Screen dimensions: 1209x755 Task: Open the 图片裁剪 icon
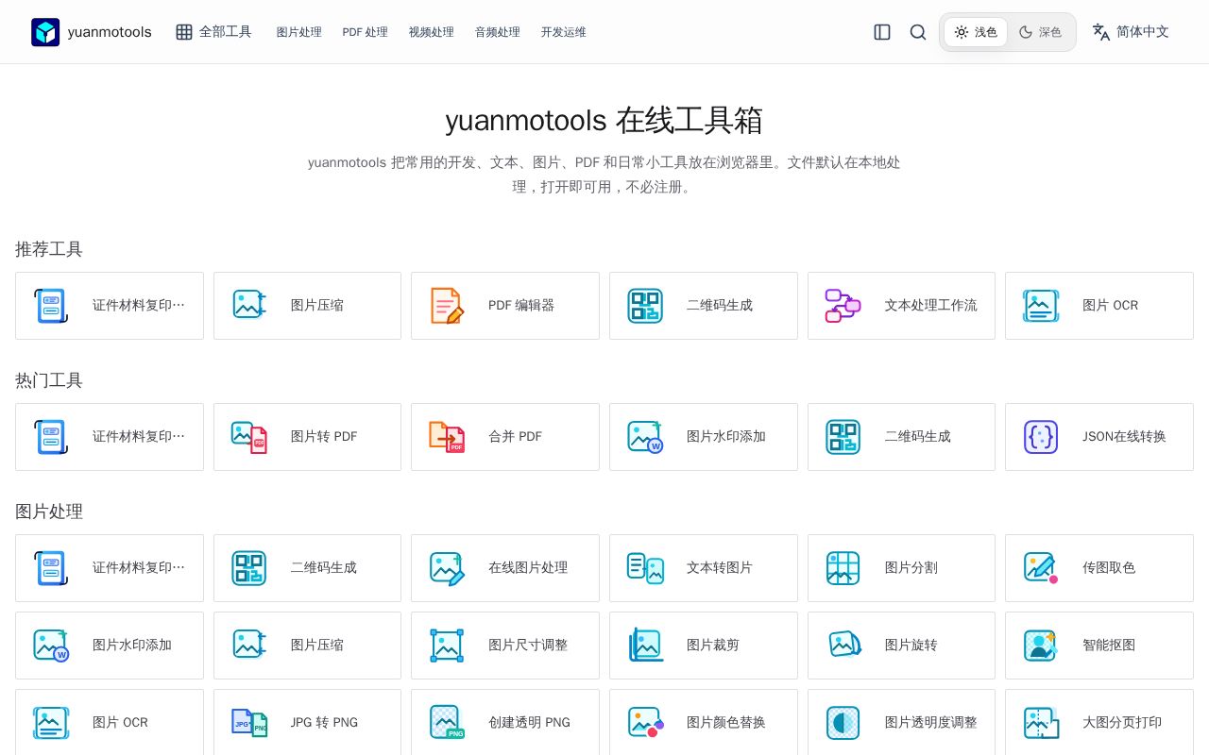tap(645, 646)
